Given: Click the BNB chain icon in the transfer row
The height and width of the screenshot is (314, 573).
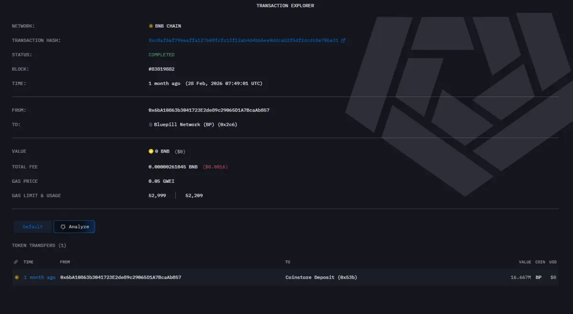Looking at the screenshot, I should coord(17,277).
